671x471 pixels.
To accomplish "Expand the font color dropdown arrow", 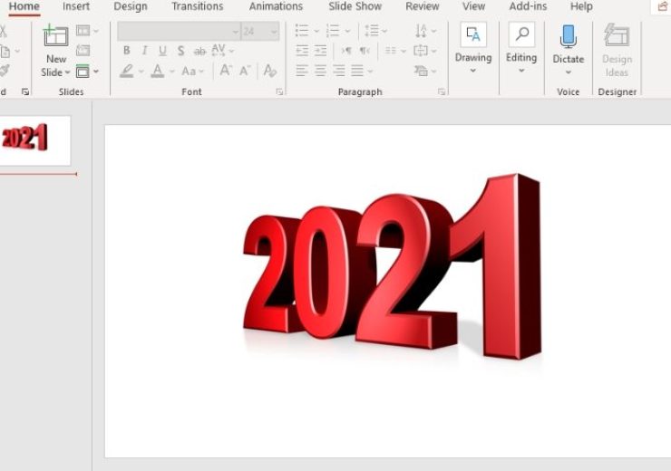I will (x=172, y=72).
